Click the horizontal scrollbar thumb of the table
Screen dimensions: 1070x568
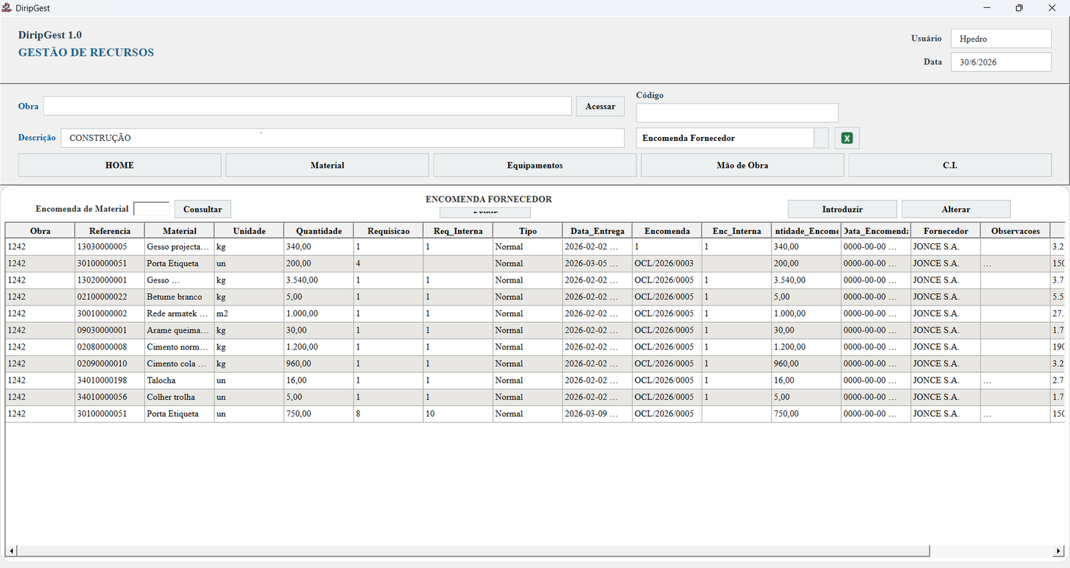click(473, 551)
